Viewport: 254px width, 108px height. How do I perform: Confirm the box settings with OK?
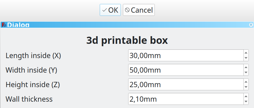click(110, 10)
